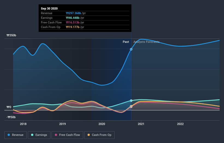The width and height of the screenshot is (224, 143).
Task: Click the ₩46.448b earnings value
Action: (x=73, y=18)
